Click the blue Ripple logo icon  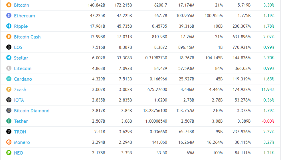pyautogui.click(x=9, y=26)
